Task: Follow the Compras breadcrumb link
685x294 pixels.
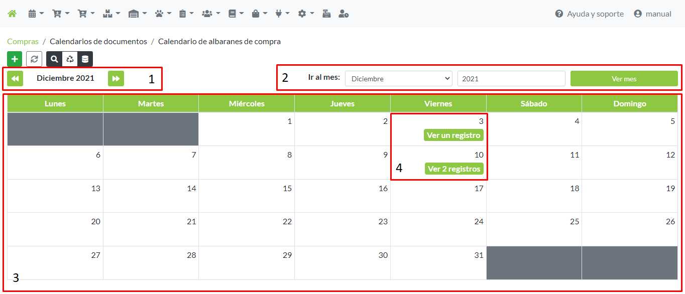Action: click(23, 42)
